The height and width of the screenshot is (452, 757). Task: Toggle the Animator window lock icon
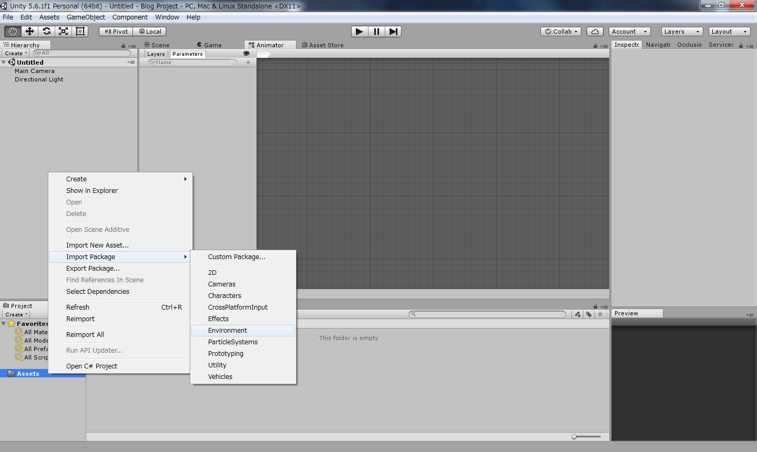tap(595, 46)
